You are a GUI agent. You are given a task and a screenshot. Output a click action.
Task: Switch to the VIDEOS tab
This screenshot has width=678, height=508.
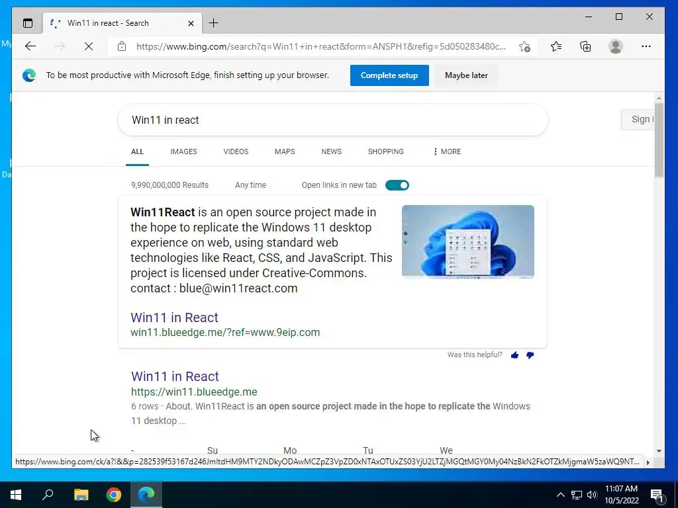point(236,151)
